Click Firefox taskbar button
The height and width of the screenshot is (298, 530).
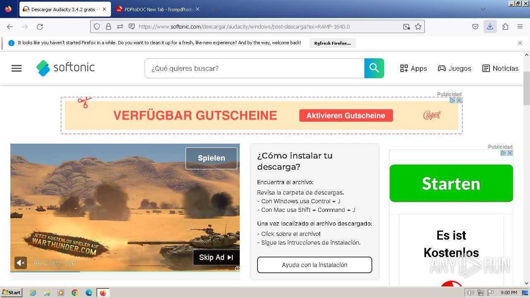coord(103,293)
